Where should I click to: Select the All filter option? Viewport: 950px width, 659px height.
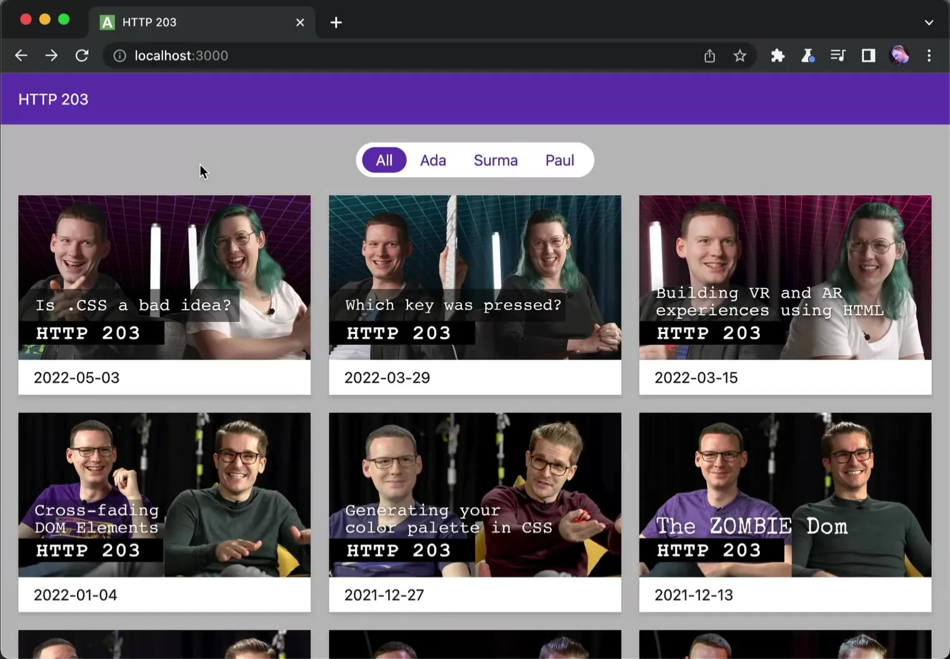[384, 160]
